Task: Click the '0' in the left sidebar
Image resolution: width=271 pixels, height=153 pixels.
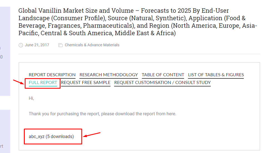Action: (1, 57)
